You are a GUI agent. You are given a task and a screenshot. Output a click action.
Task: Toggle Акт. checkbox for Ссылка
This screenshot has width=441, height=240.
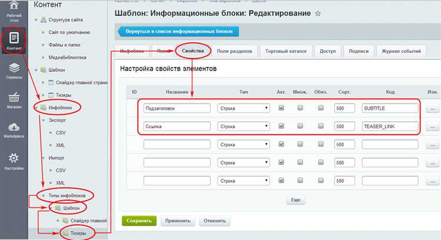click(281, 126)
